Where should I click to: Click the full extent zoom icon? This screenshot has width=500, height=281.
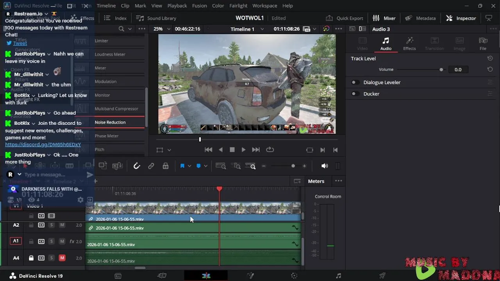pyautogui.click(x=221, y=166)
